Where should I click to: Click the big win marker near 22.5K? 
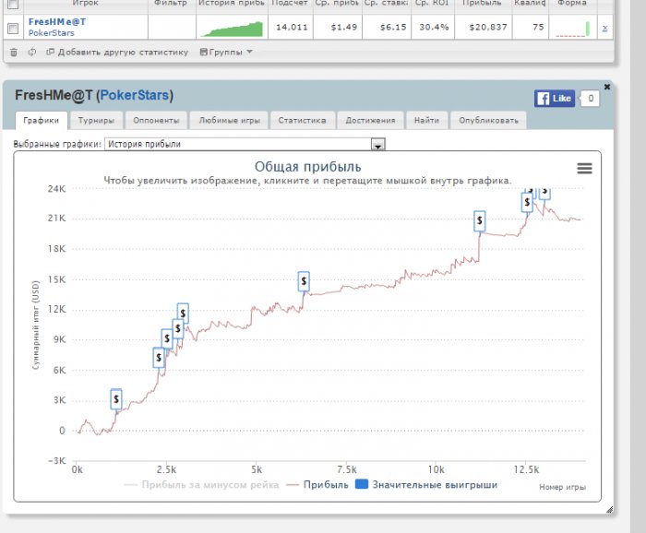527,202
